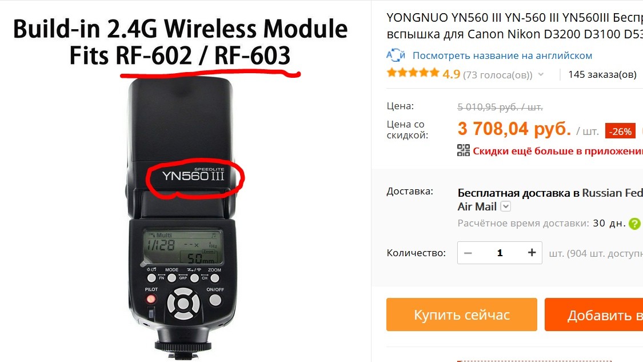Screen dimensions: 643x362
Task: Click the -26% discount badge
Action: point(620,132)
